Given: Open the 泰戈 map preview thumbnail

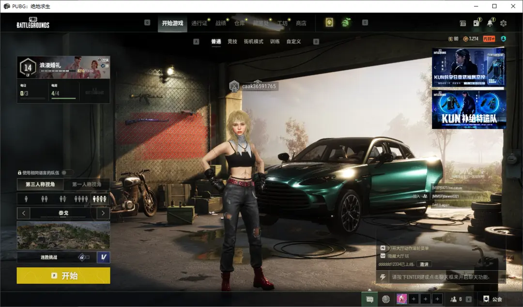Looking at the screenshot, I should coord(63,235).
